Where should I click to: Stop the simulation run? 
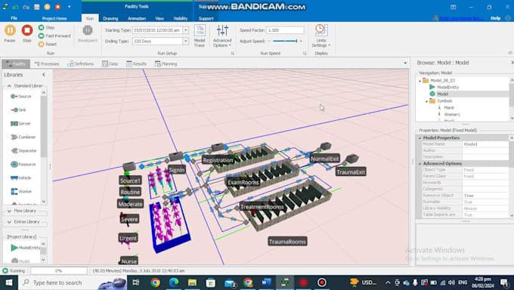coord(27,33)
